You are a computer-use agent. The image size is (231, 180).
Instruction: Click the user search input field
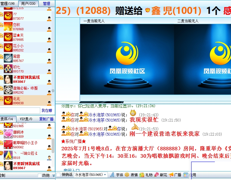click(20, 110)
